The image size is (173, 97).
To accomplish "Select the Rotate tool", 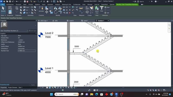I will [56, 12].
